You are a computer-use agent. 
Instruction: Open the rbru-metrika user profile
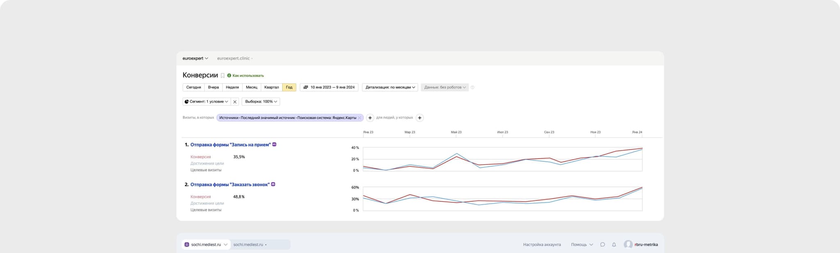click(x=641, y=245)
